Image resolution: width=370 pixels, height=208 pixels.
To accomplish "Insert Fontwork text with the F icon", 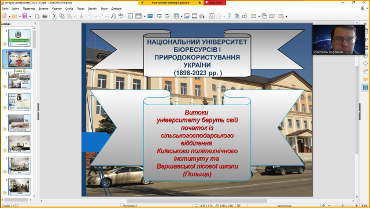I will click(x=229, y=16).
